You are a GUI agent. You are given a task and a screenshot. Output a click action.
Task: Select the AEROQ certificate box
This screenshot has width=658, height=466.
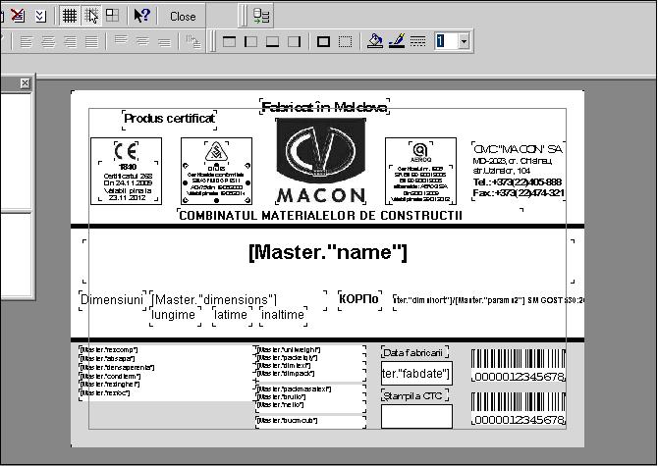click(420, 171)
